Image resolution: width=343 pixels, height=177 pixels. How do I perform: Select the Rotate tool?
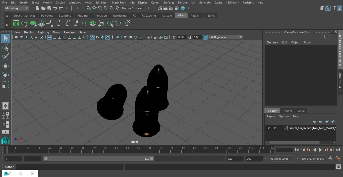click(6, 75)
